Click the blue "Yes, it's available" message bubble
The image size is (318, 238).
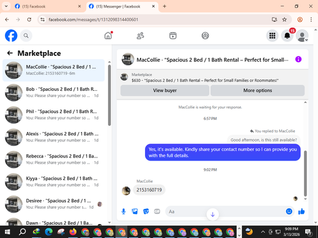click(x=223, y=152)
